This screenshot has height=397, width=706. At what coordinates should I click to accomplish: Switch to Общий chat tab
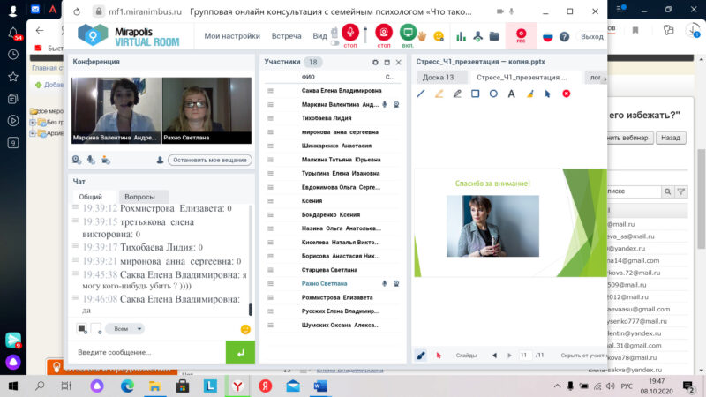pyautogui.click(x=91, y=197)
